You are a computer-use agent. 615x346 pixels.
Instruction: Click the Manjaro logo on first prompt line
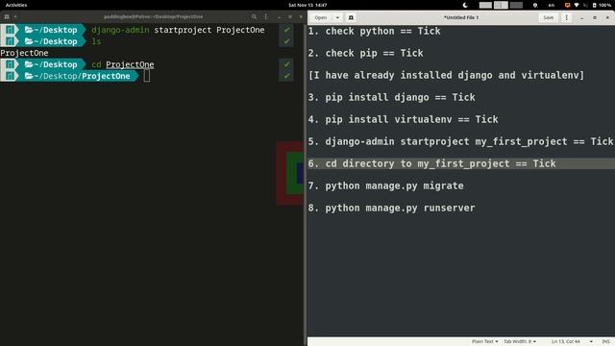pos(10,30)
